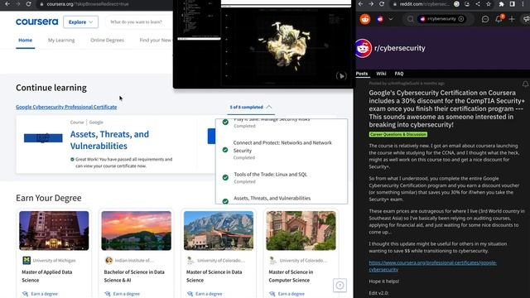Click the plus icon to create post
Image resolution: width=530 pixels, height=298 pixels.
pos(512,19)
